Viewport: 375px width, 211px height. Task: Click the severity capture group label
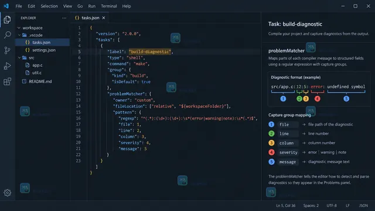[x=288, y=152]
